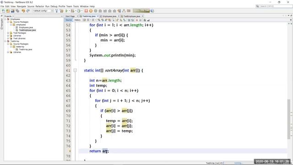Image resolution: width=293 pixels, height=165 pixels.
Task: Expand the Test Libraries node
Action: (8, 38)
